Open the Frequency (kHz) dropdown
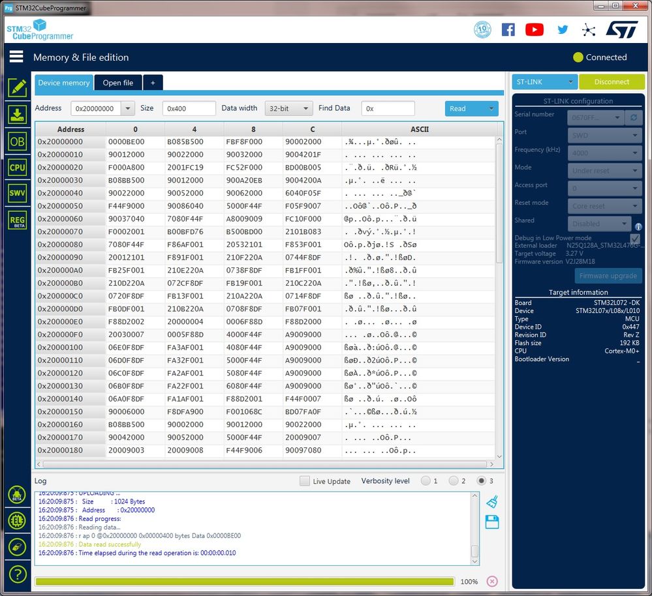The height and width of the screenshot is (596, 652). tap(604, 153)
